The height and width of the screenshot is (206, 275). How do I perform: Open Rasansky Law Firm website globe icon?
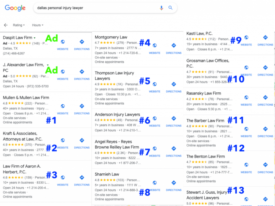246,97
